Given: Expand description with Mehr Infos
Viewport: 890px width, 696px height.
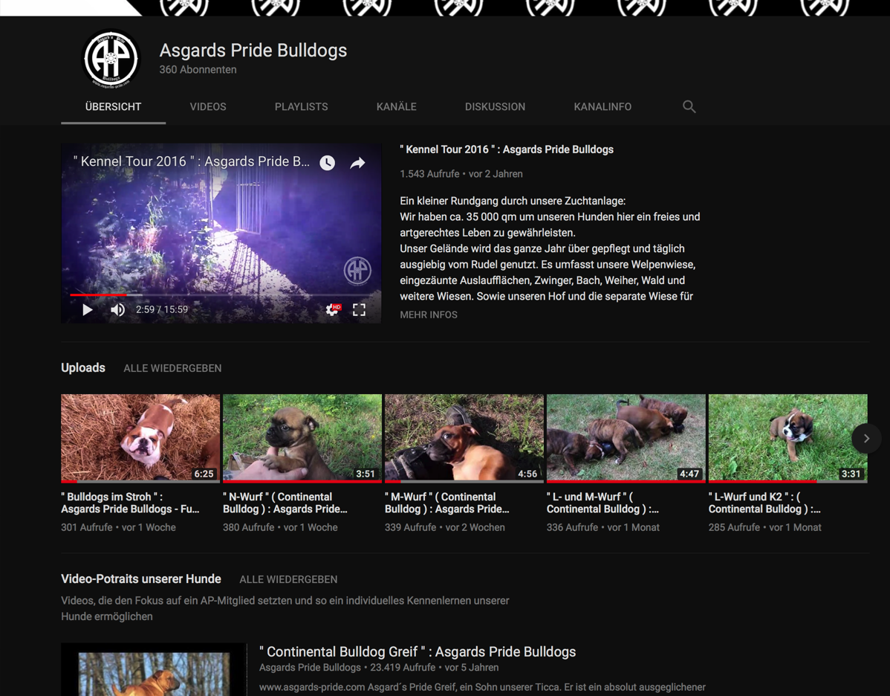Looking at the screenshot, I should click(429, 315).
